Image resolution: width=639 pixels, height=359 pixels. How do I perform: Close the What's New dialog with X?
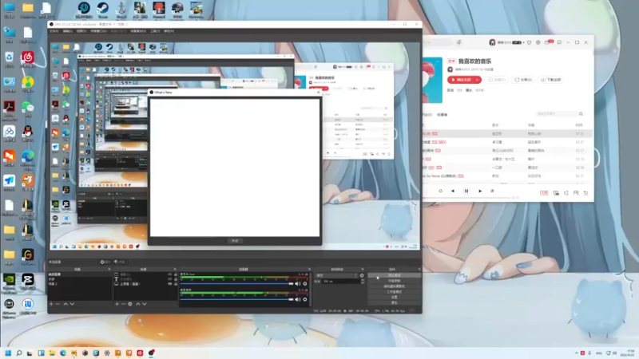[x=318, y=93]
